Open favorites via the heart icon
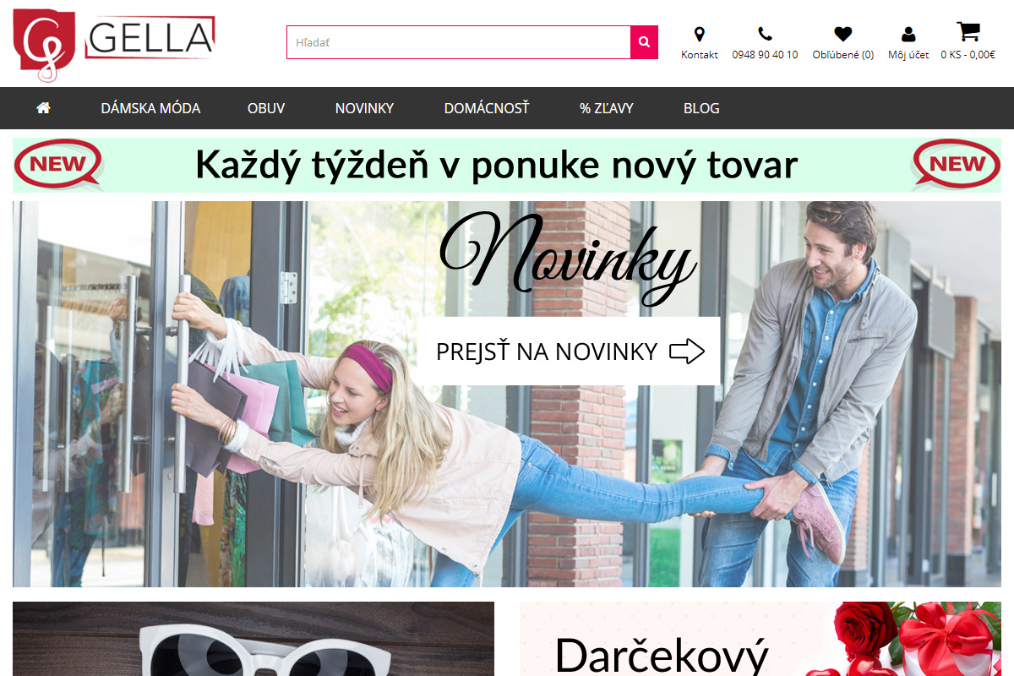The height and width of the screenshot is (676, 1014). pos(842,34)
